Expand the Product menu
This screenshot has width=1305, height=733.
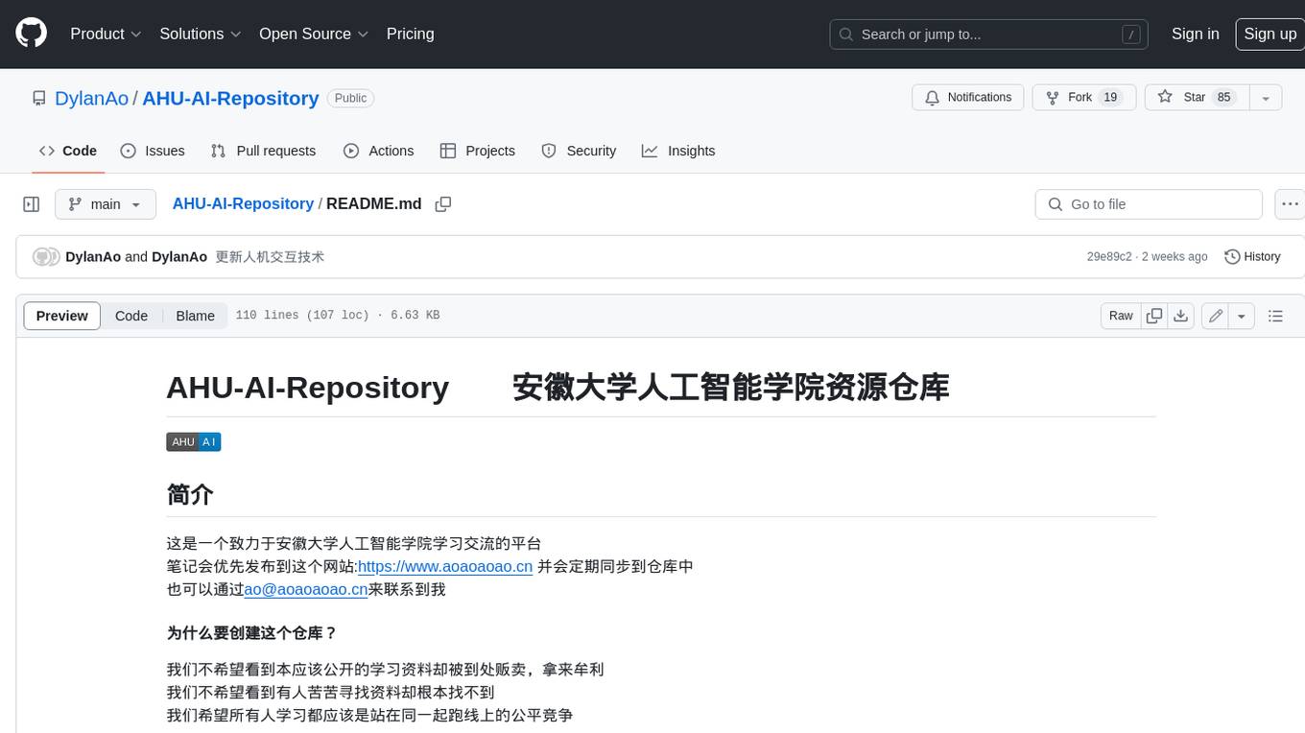click(106, 34)
